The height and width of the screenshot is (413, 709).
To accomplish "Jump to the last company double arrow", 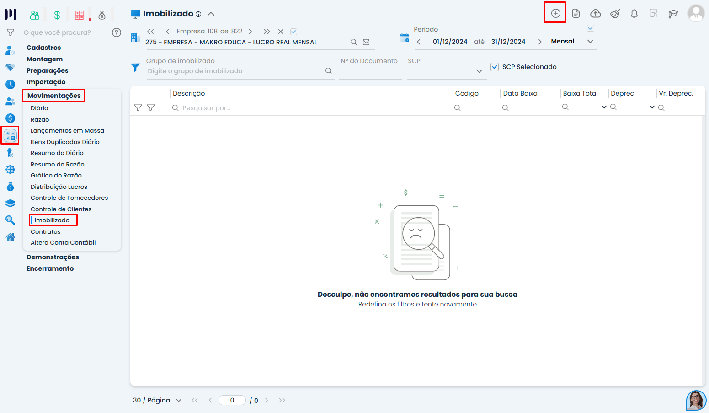I will [267, 32].
